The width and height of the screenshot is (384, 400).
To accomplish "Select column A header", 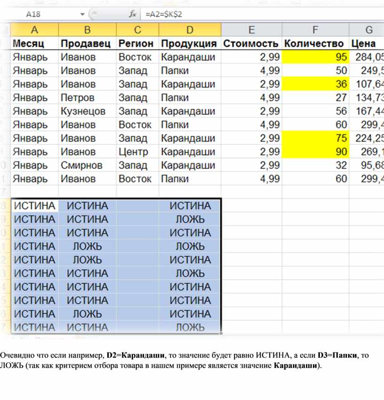I will (x=34, y=30).
